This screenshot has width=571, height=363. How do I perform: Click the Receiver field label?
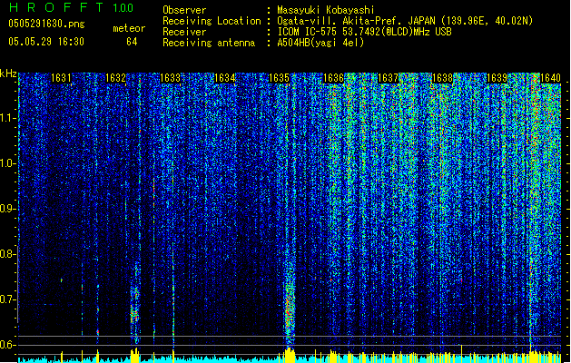184,32
